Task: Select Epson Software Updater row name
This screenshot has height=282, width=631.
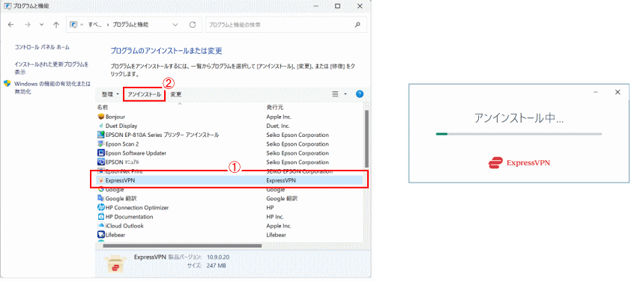Action: (136, 153)
